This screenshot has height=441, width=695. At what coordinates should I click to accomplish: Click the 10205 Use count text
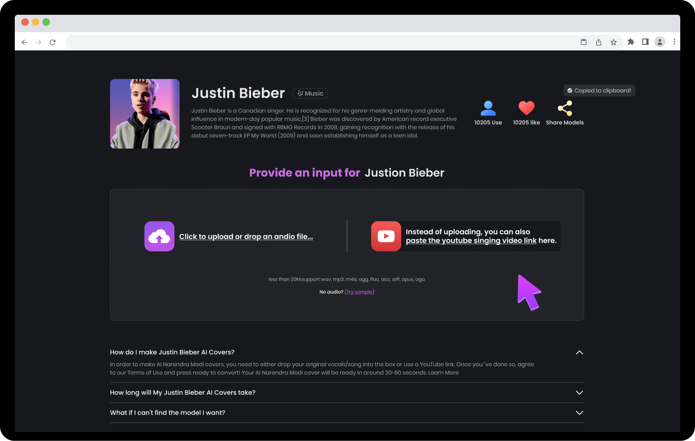click(488, 123)
